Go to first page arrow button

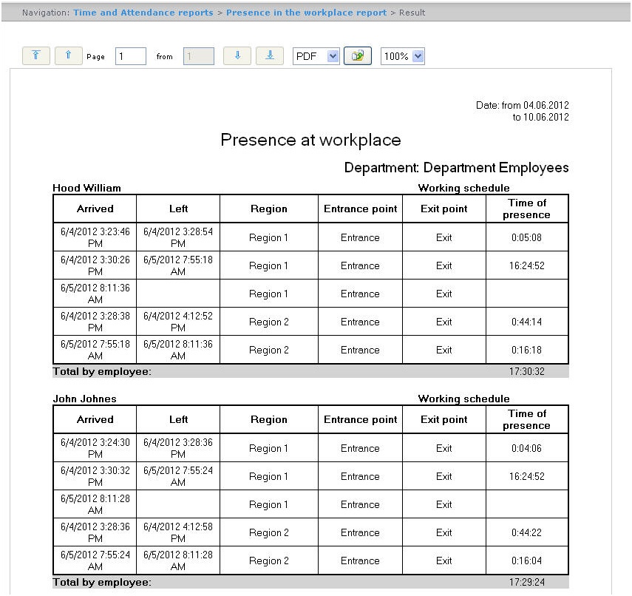[x=36, y=55]
